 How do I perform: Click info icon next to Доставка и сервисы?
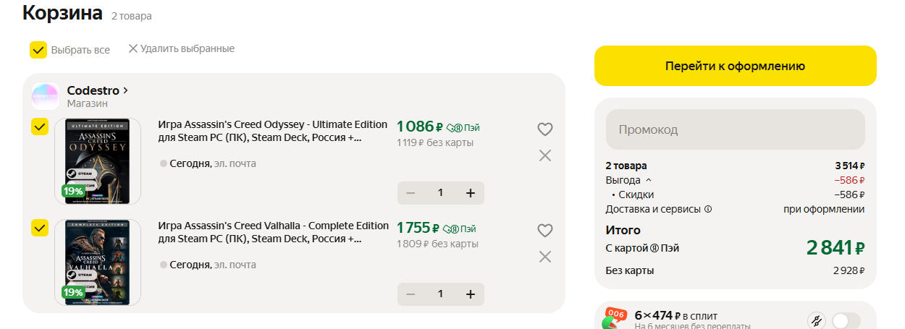[x=708, y=210]
